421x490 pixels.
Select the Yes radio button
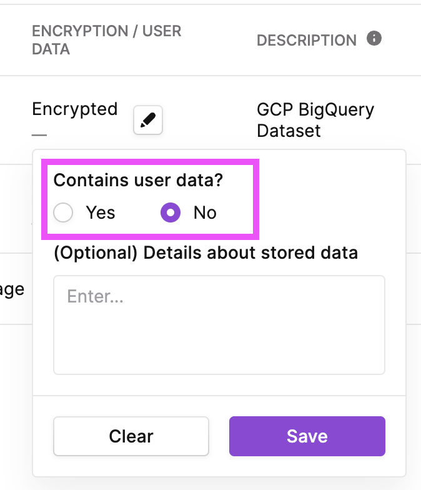(x=63, y=212)
